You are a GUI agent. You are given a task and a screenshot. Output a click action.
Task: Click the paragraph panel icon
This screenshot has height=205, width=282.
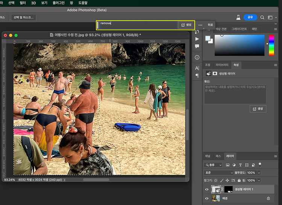[197, 76]
